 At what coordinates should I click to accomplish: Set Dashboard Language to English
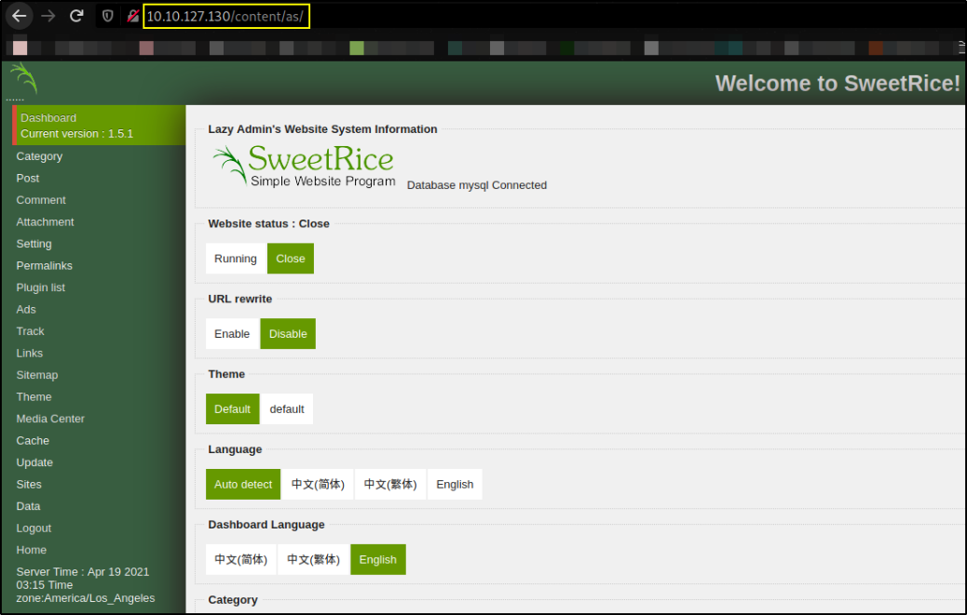click(x=378, y=559)
